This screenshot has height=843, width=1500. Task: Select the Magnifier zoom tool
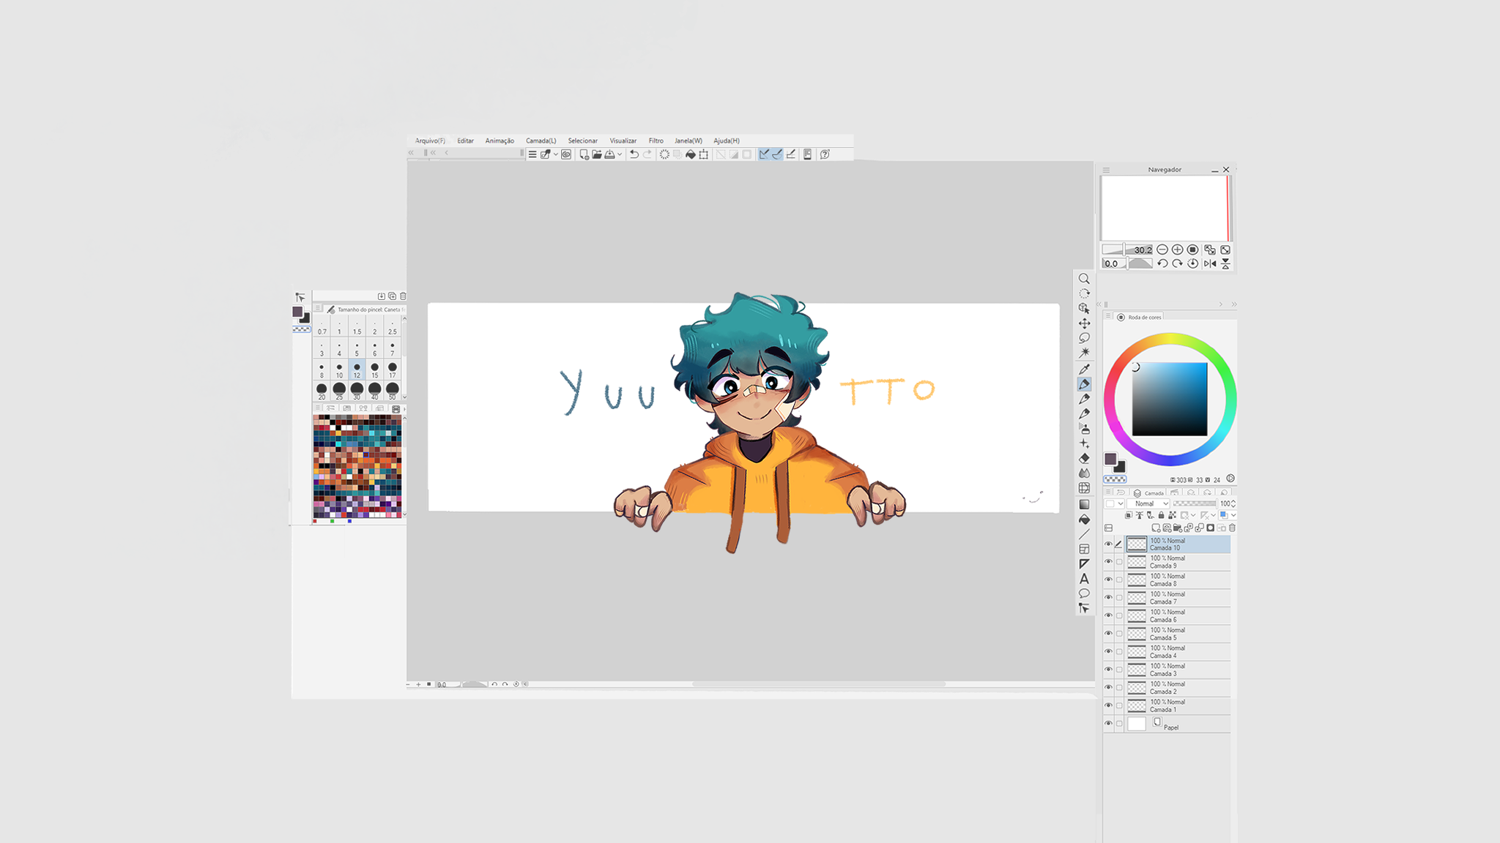coord(1084,279)
